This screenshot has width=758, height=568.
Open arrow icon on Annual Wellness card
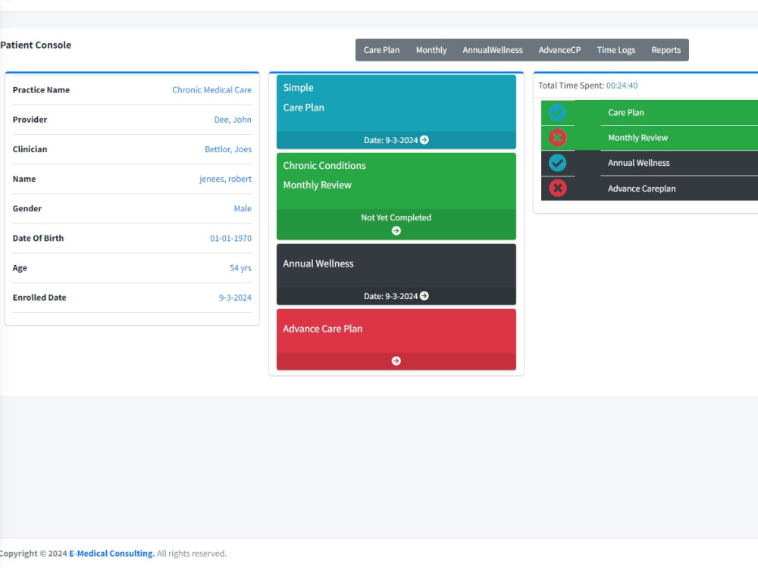click(424, 295)
